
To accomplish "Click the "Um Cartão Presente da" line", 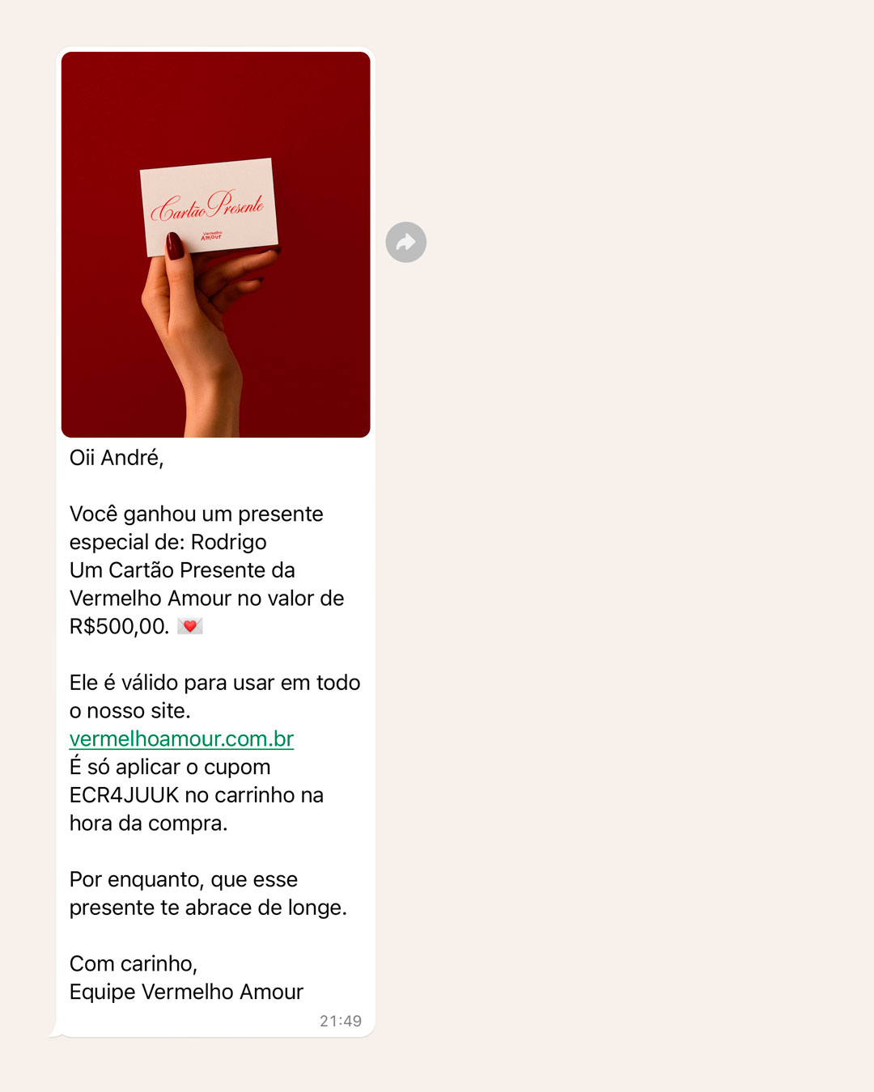I will [182, 570].
